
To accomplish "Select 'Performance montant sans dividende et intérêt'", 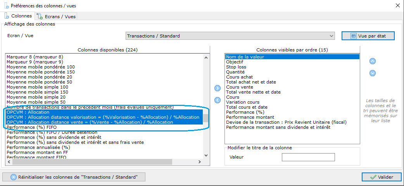I will [292, 127].
